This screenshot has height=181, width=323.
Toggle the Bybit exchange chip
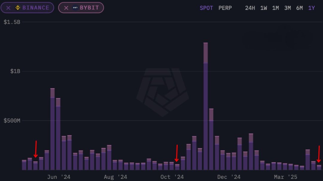coord(81,8)
